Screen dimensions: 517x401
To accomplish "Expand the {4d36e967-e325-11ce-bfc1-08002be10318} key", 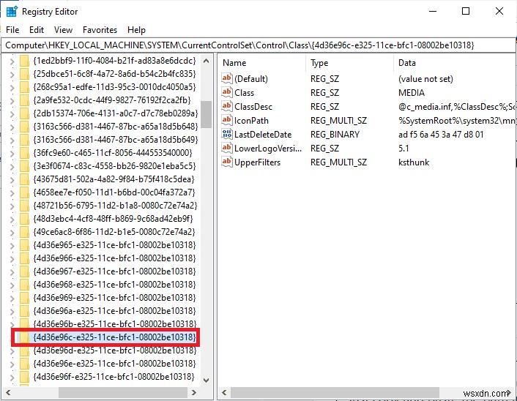I will (x=12, y=272).
